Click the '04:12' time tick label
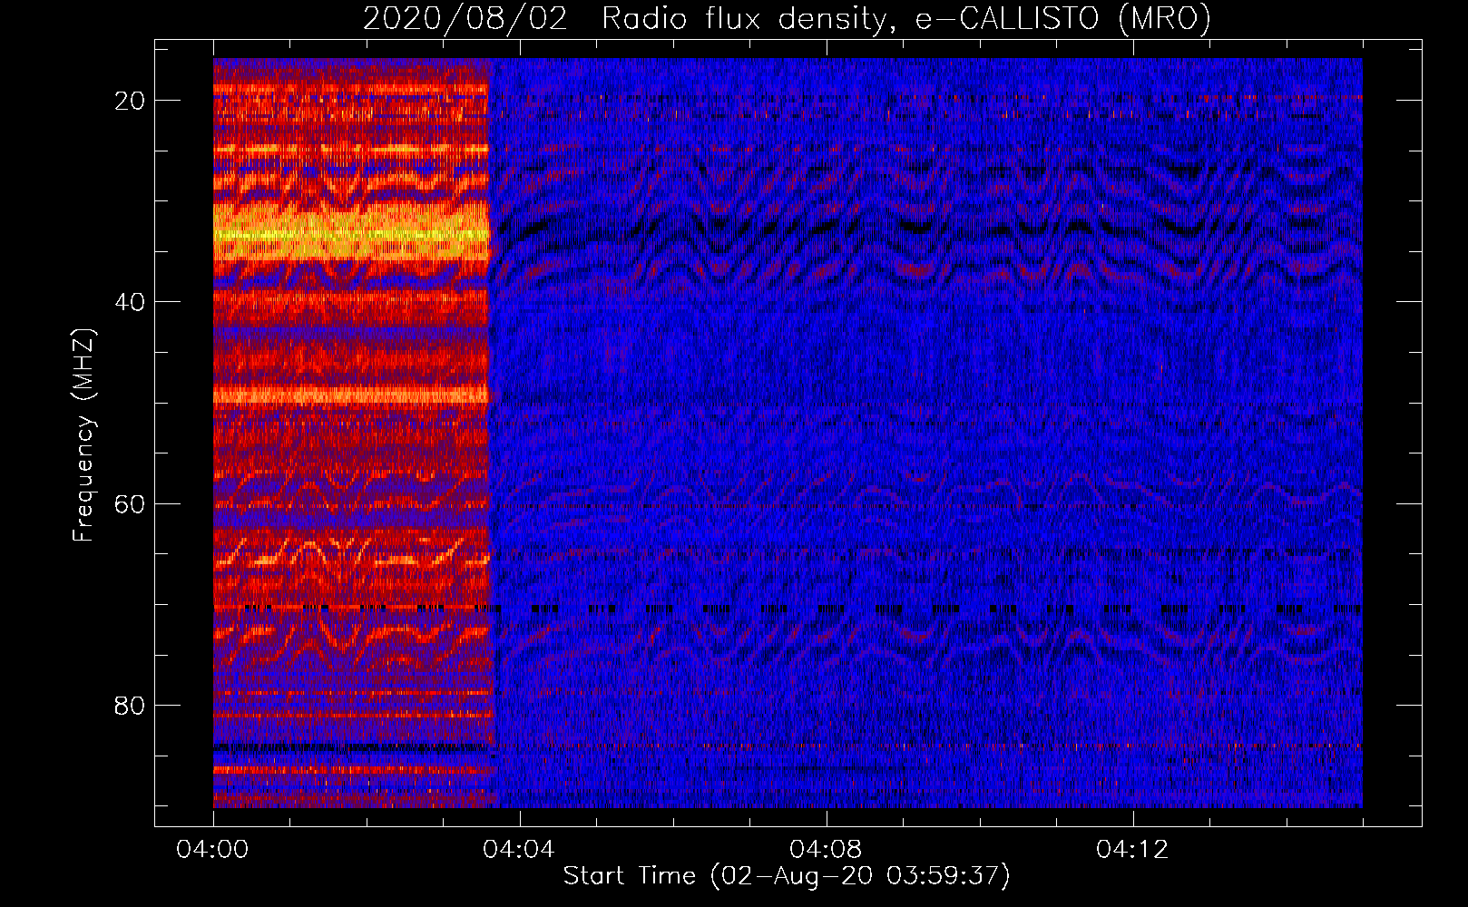Viewport: 1468px width, 907px height. (x=1132, y=850)
